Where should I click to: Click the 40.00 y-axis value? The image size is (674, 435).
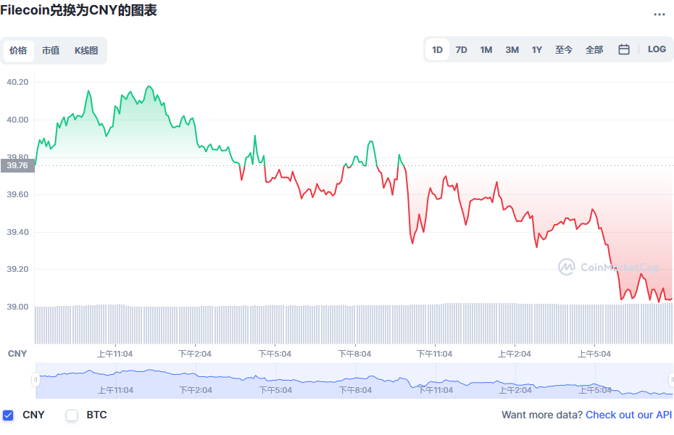tap(17, 120)
